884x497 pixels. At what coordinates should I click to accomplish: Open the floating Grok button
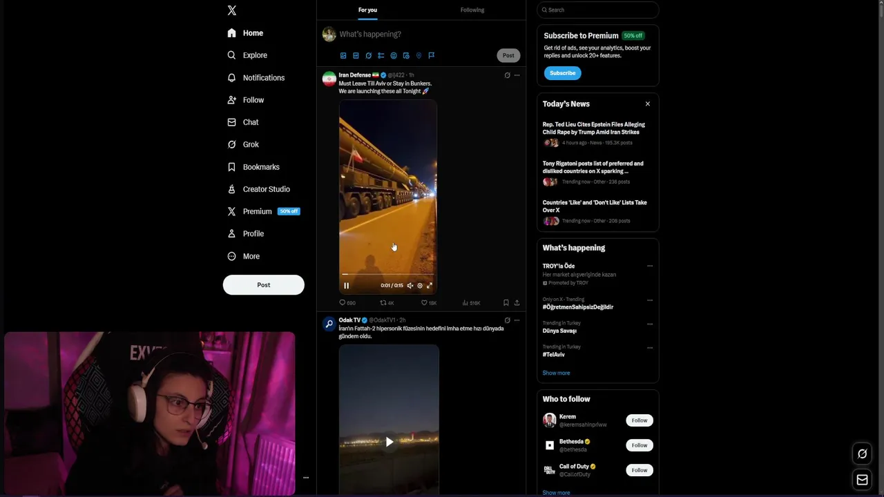point(862,454)
